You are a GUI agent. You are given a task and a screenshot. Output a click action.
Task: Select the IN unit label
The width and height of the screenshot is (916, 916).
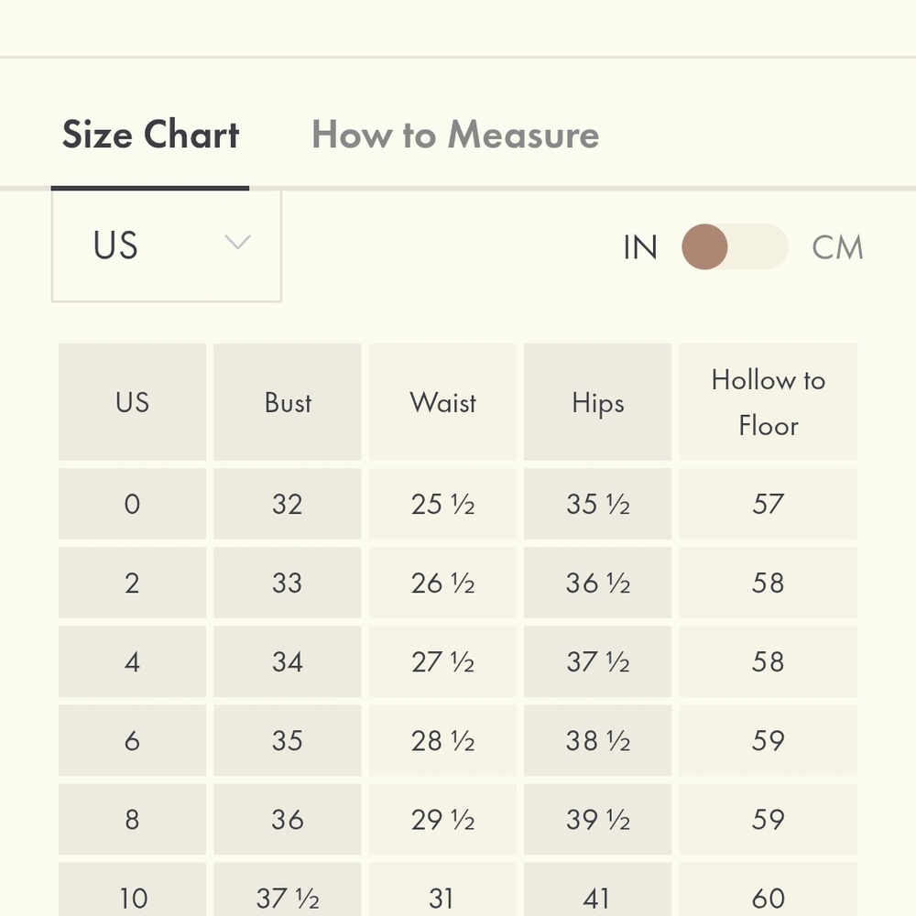pyautogui.click(x=640, y=247)
